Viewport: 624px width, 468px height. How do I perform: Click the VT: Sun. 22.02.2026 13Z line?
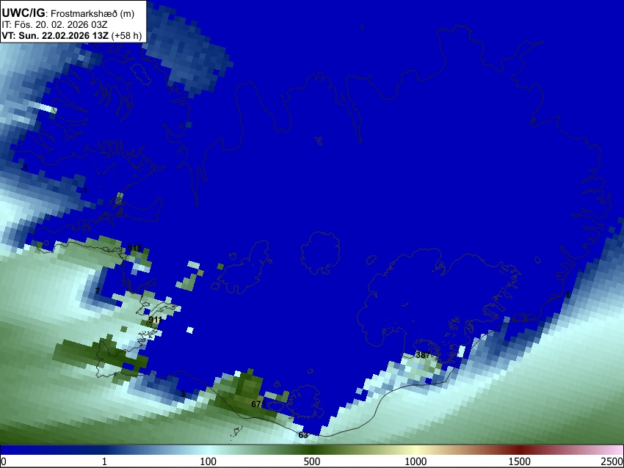pyautogui.click(x=55, y=35)
